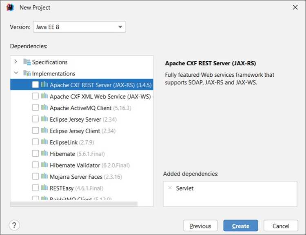306x235 pixels.
Task: Click the Implementations folder icon
Action: tap(27, 73)
